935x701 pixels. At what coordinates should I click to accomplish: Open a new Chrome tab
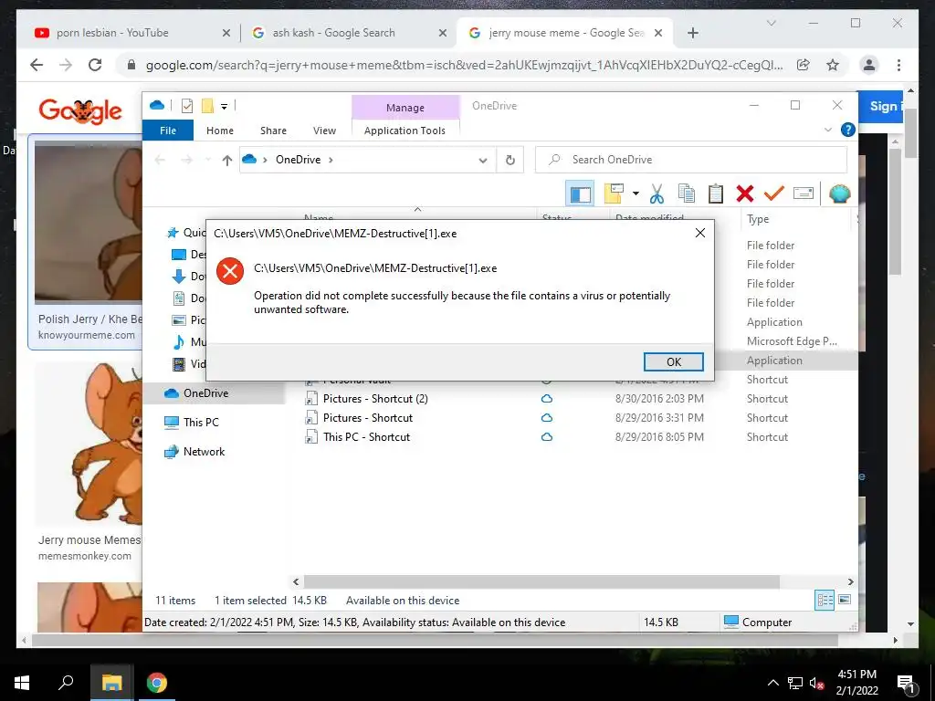point(693,33)
